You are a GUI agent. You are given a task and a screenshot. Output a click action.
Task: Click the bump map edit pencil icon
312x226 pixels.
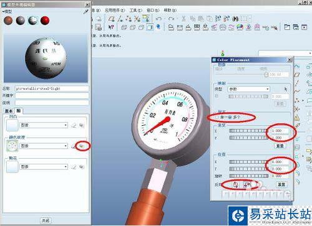74,125
